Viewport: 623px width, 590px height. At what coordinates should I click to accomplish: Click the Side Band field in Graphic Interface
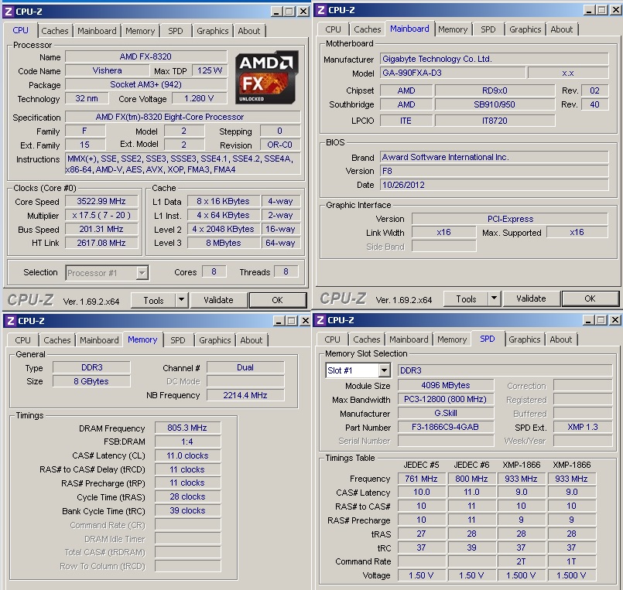tap(443, 246)
